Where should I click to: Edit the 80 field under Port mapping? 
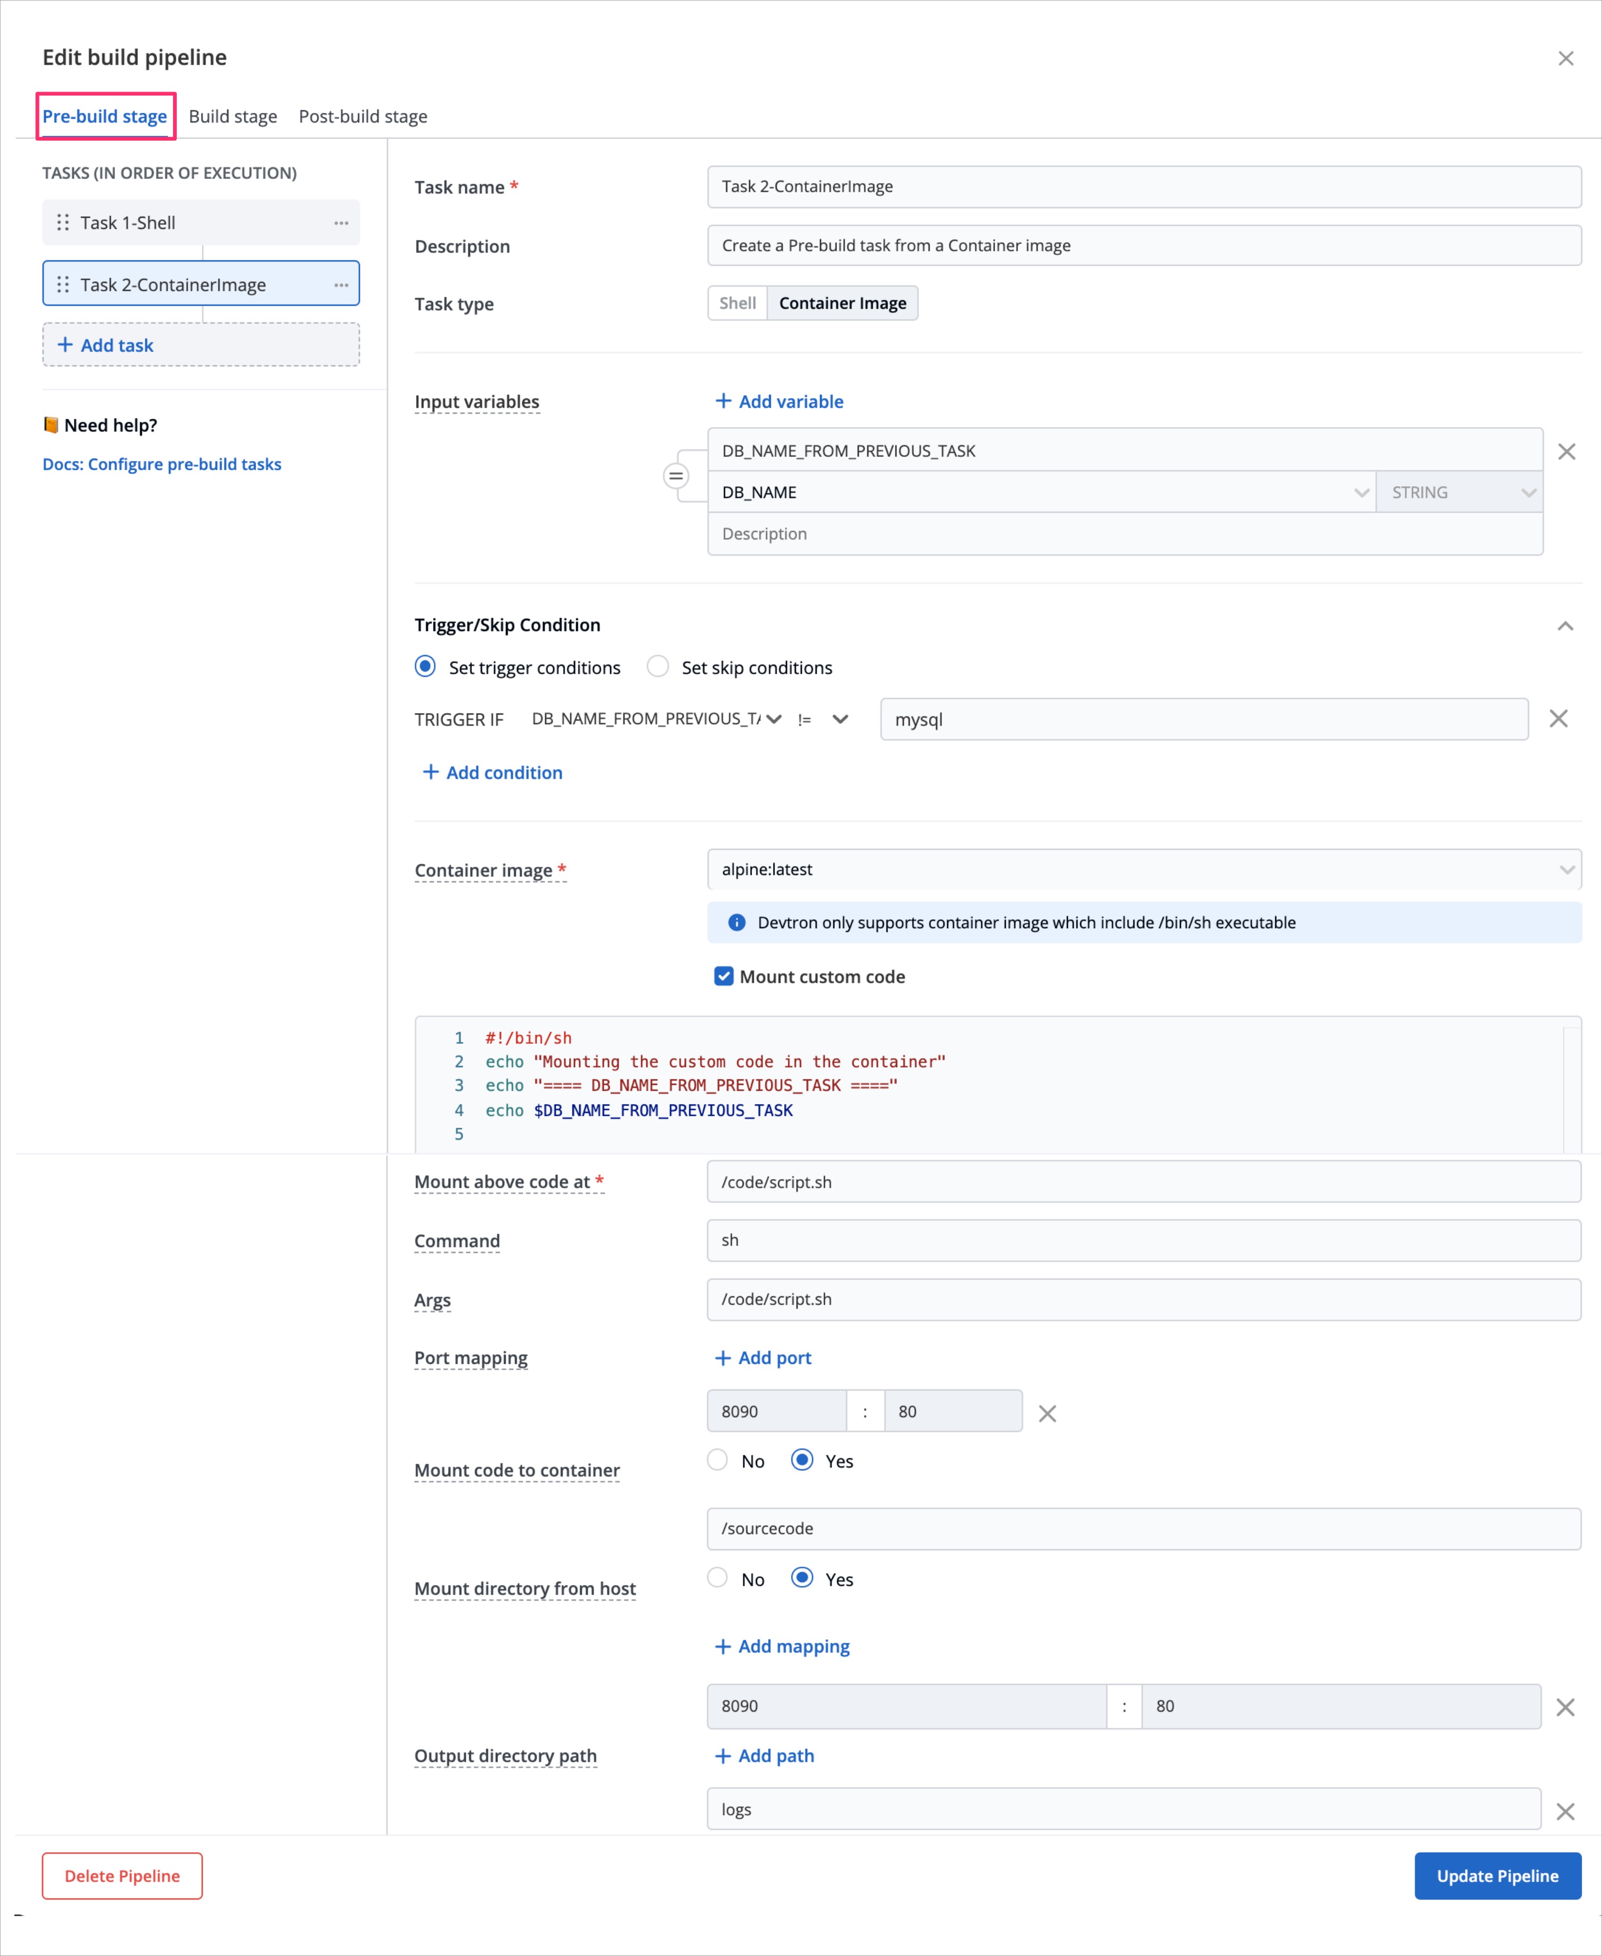[x=953, y=1411]
